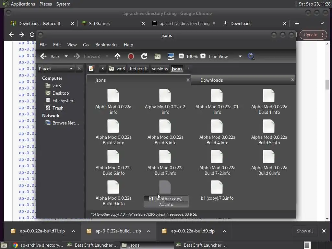Viewport: 332px width, 249px height.
Task: Select Alpha Mod 0.0.22a Build 8.info
Action: click(269, 163)
